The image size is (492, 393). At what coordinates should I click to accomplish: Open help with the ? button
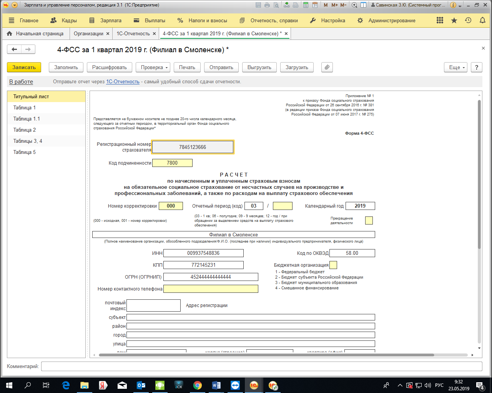[x=477, y=67]
